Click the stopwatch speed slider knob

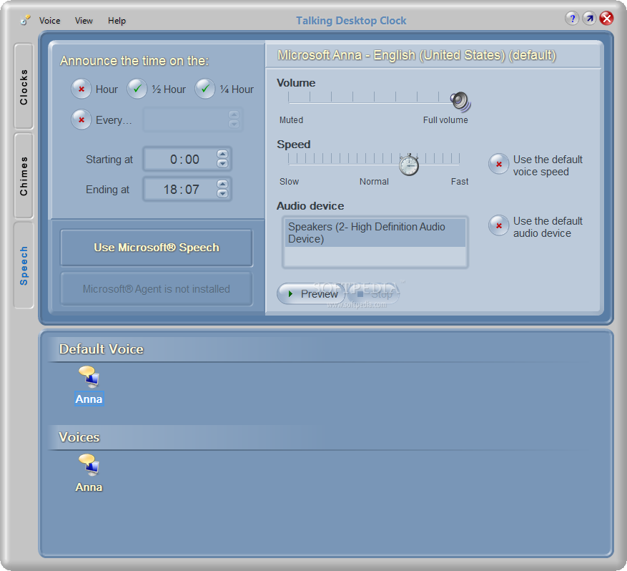coord(409,165)
